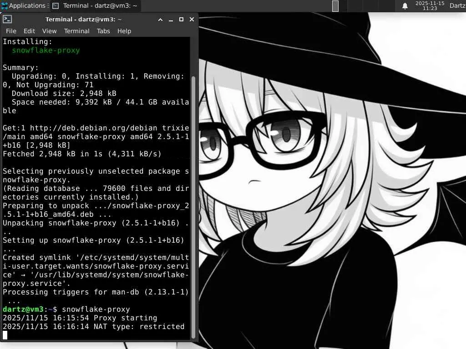The width and height of the screenshot is (466, 349).
Task: Click the 'Fetched 2,948 kB in 1s' line
Action: point(82,154)
